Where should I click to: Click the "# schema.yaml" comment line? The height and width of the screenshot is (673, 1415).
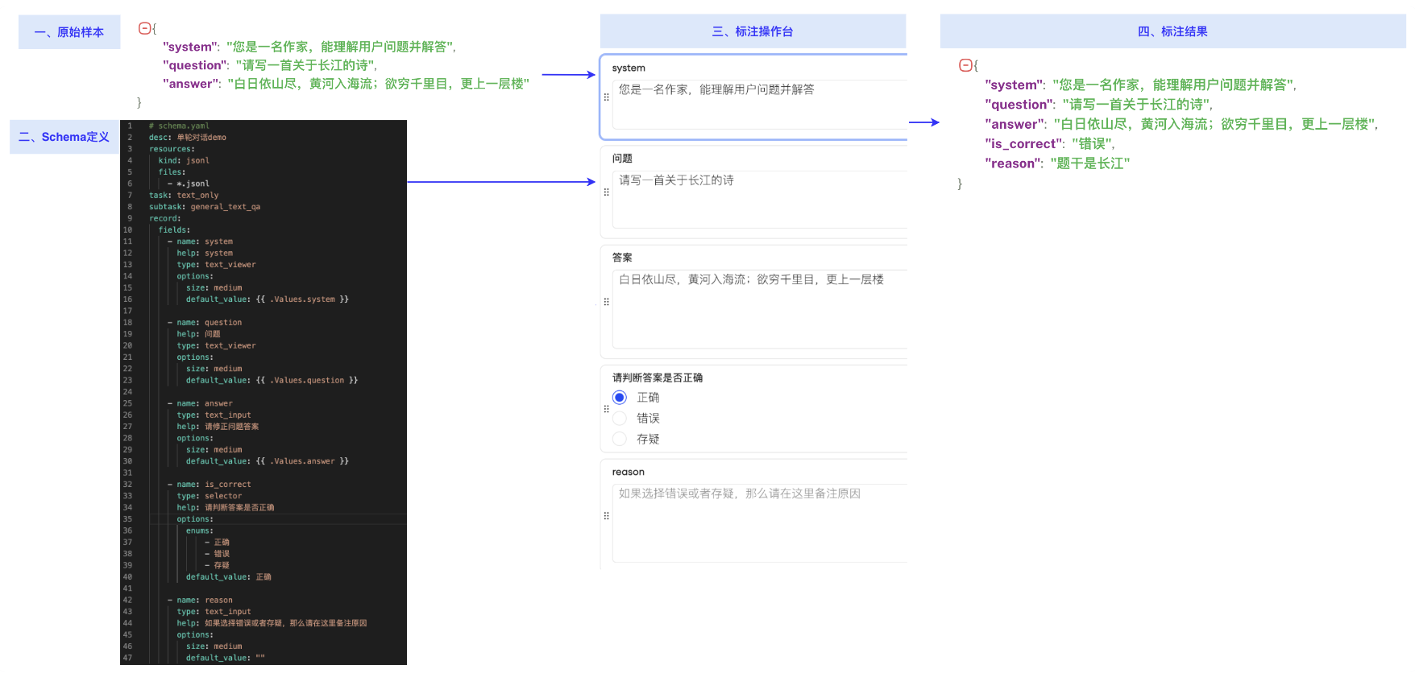[179, 126]
